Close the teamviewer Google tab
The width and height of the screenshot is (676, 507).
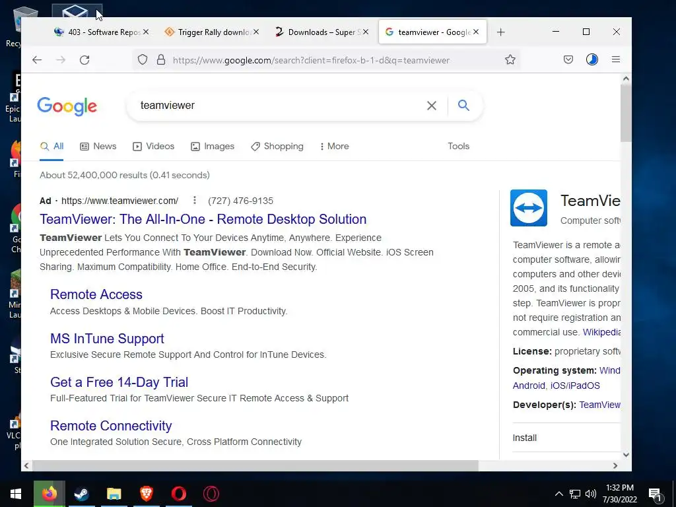tap(476, 32)
